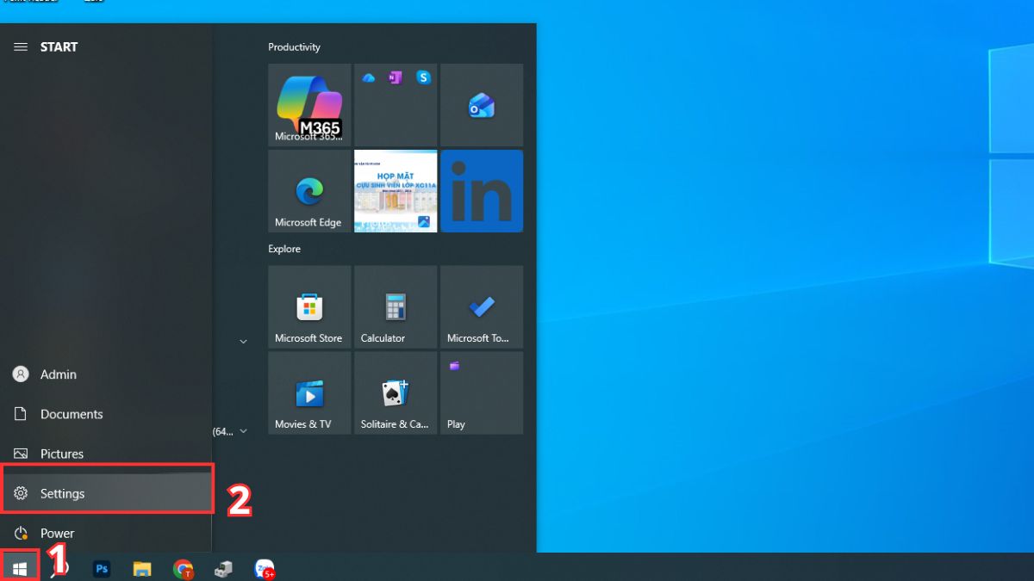Open Zalo from the taskbar
1034x581 pixels.
tap(264, 569)
